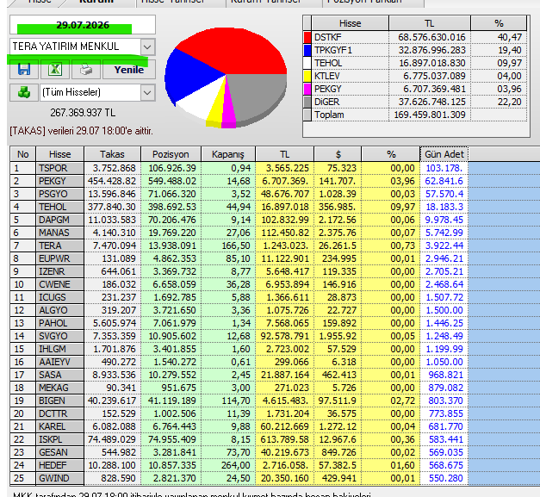Select the date field 29.07.2026
Viewport: 540px width, 497px height.
(83, 25)
